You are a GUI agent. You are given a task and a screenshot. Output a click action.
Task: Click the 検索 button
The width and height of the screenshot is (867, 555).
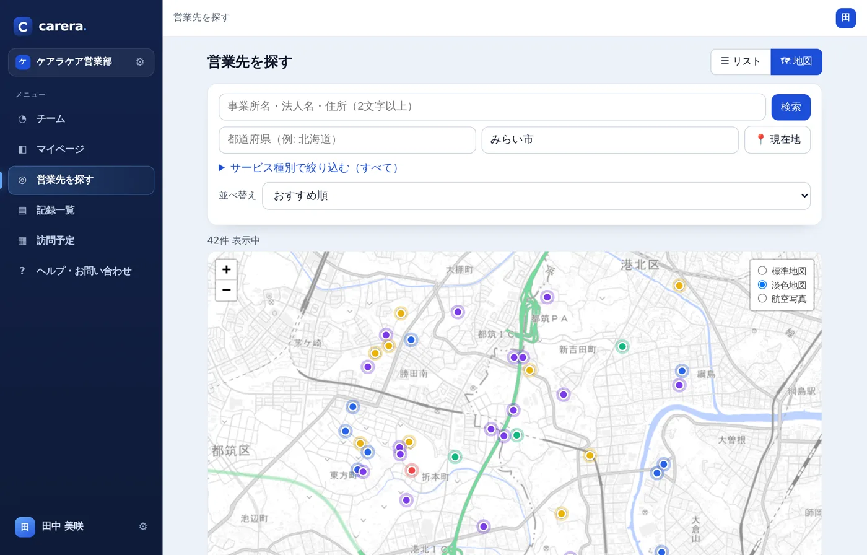[x=791, y=107]
